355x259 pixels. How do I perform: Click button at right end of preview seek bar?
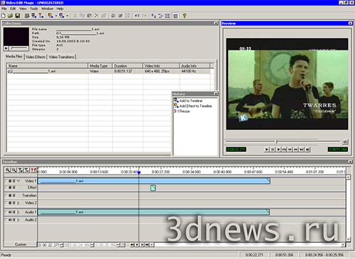click(345, 142)
